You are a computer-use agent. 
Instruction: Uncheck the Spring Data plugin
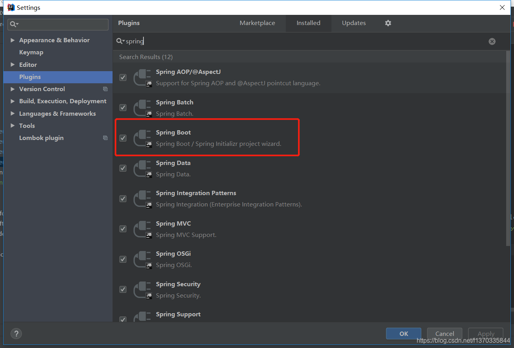pyautogui.click(x=123, y=168)
